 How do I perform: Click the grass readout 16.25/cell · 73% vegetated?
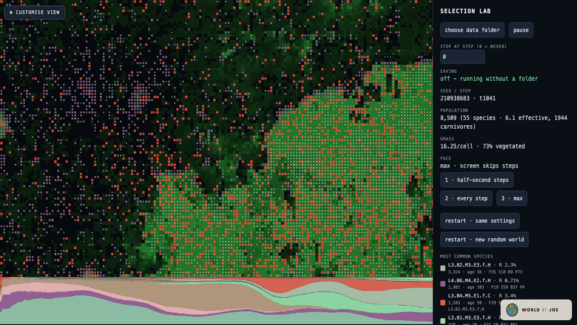[x=483, y=146]
